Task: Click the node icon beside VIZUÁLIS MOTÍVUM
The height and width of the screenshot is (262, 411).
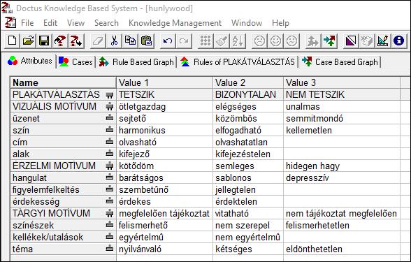Action: pyautogui.click(x=110, y=106)
